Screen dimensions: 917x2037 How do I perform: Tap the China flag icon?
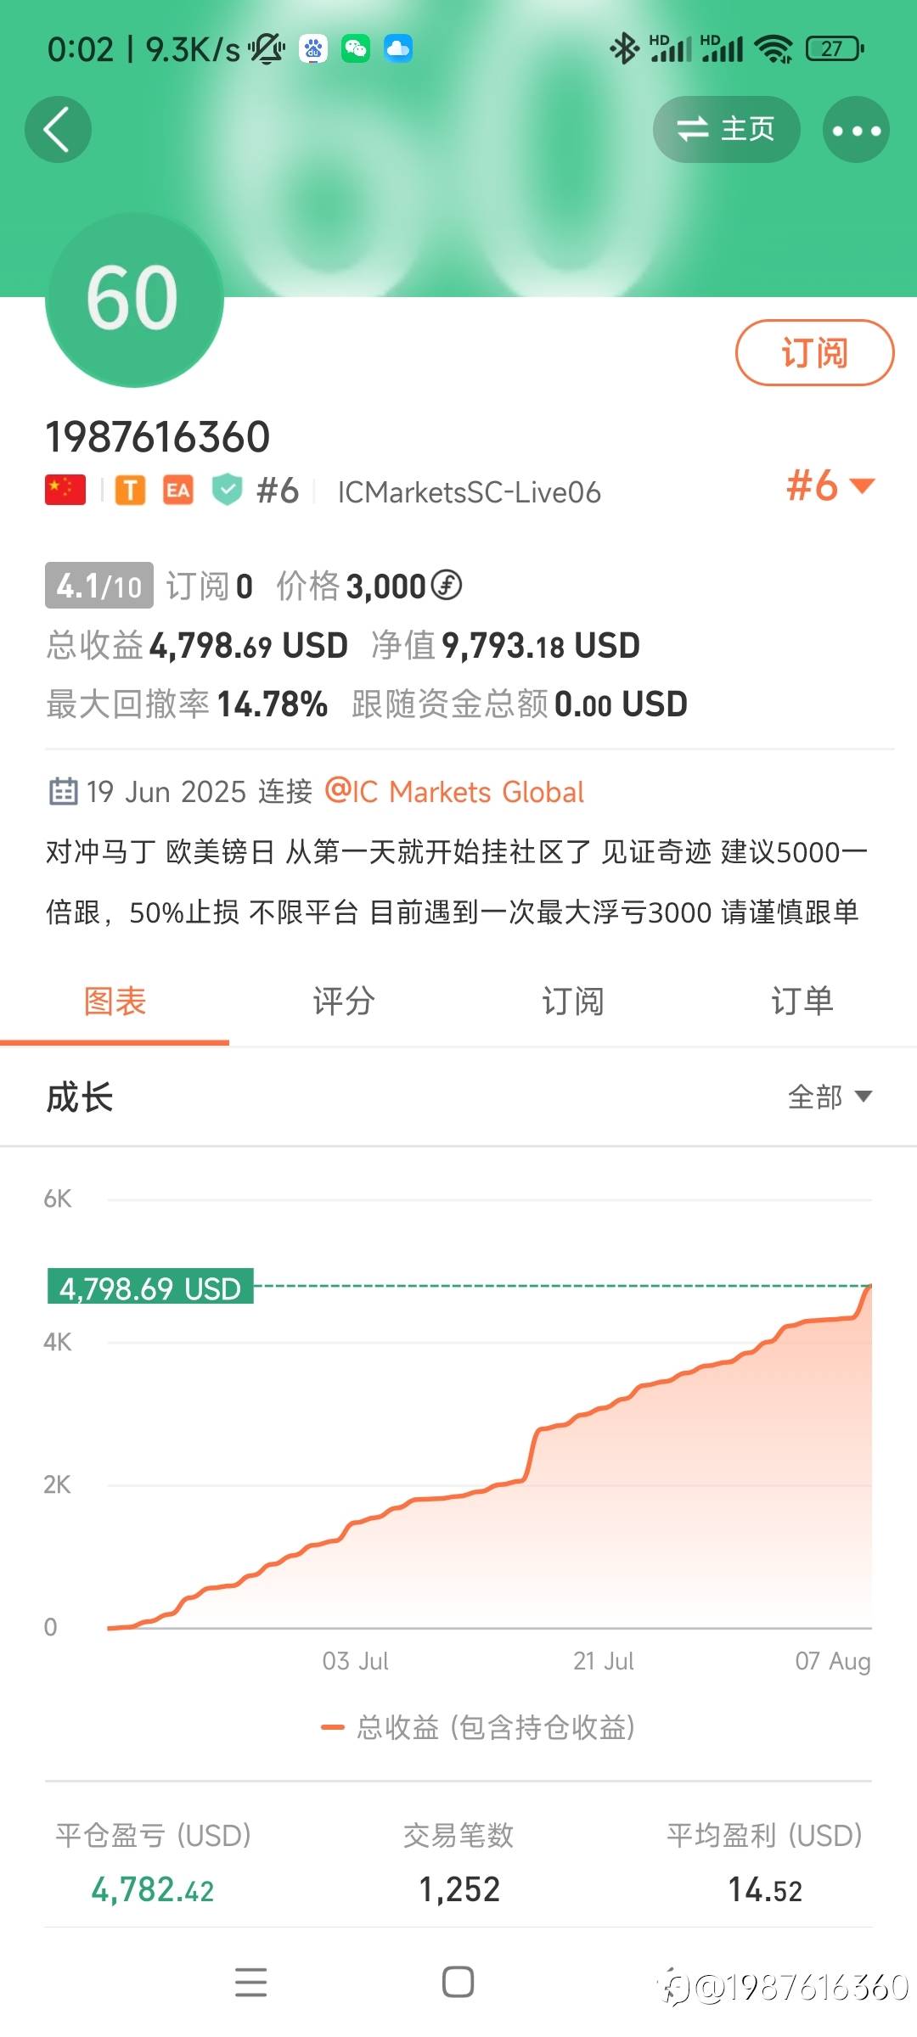(65, 490)
